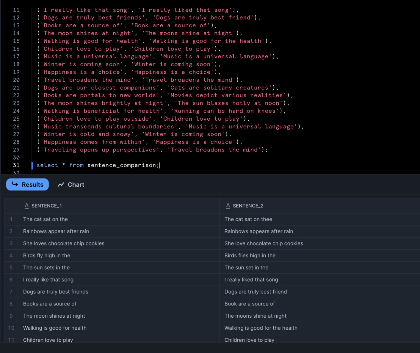Click line number 30 in editor gutter
The width and height of the screenshot is (420, 353).
point(16,157)
